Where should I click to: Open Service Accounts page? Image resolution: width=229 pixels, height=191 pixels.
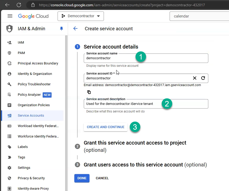pos(31,116)
